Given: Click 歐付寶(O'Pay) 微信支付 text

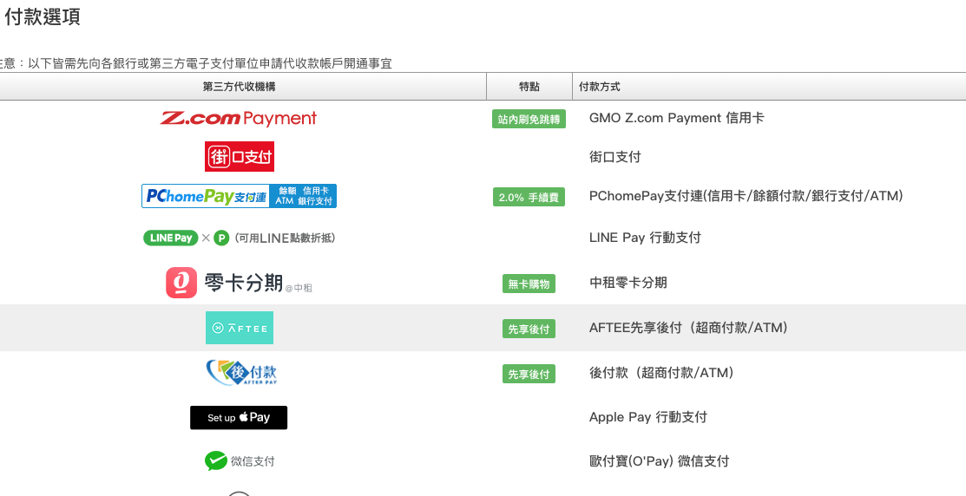Looking at the screenshot, I should click(x=660, y=461).
